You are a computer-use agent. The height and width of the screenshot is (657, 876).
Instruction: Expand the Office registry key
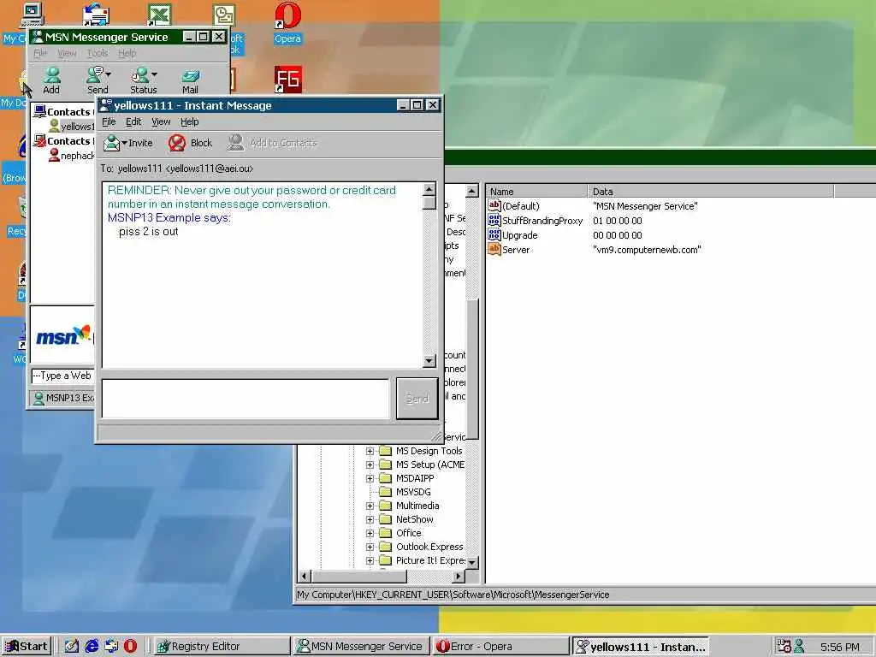click(370, 533)
